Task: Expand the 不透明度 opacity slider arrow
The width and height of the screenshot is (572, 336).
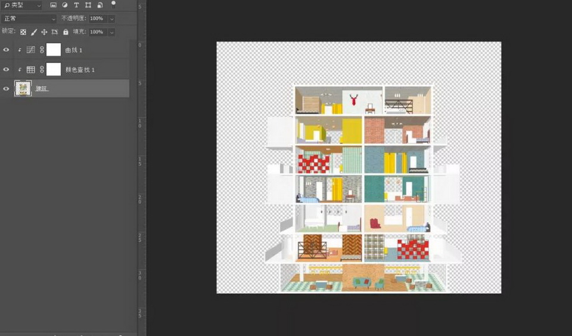Action: 111,19
